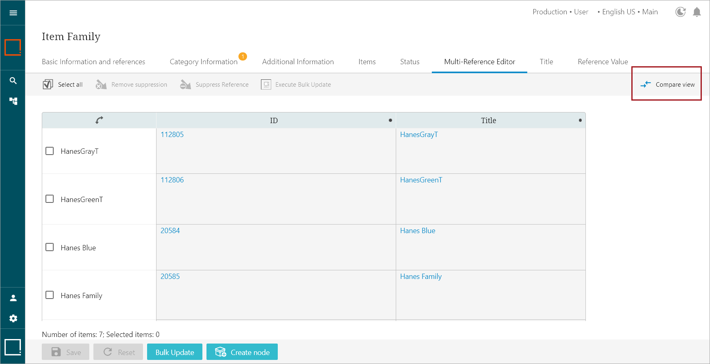Click the Create node button
710x364 pixels.
coord(242,352)
